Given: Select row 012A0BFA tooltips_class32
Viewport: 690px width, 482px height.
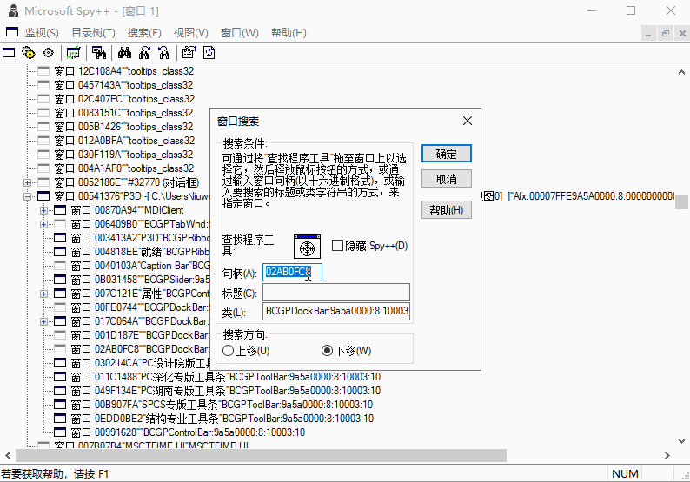Looking at the screenshot, I should coord(124,142).
